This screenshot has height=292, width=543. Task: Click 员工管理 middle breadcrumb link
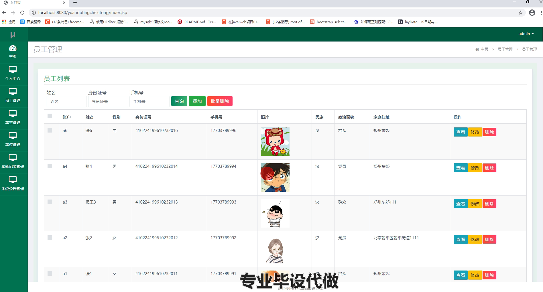[x=505, y=49]
